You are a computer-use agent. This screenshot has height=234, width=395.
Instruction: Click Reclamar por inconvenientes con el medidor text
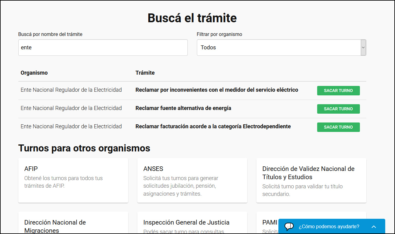point(217,90)
